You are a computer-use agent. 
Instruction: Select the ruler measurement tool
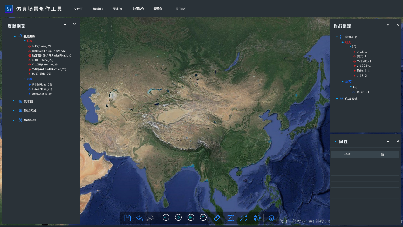(x=217, y=218)
